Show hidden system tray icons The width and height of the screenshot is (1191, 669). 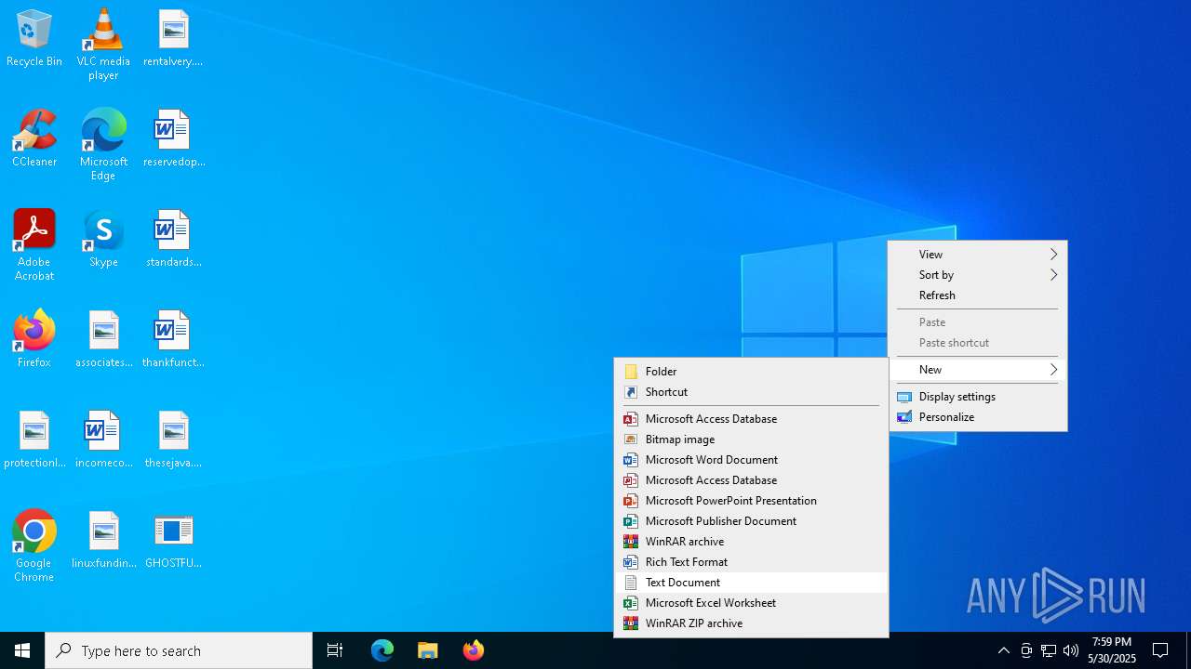tap(1004, 650)
